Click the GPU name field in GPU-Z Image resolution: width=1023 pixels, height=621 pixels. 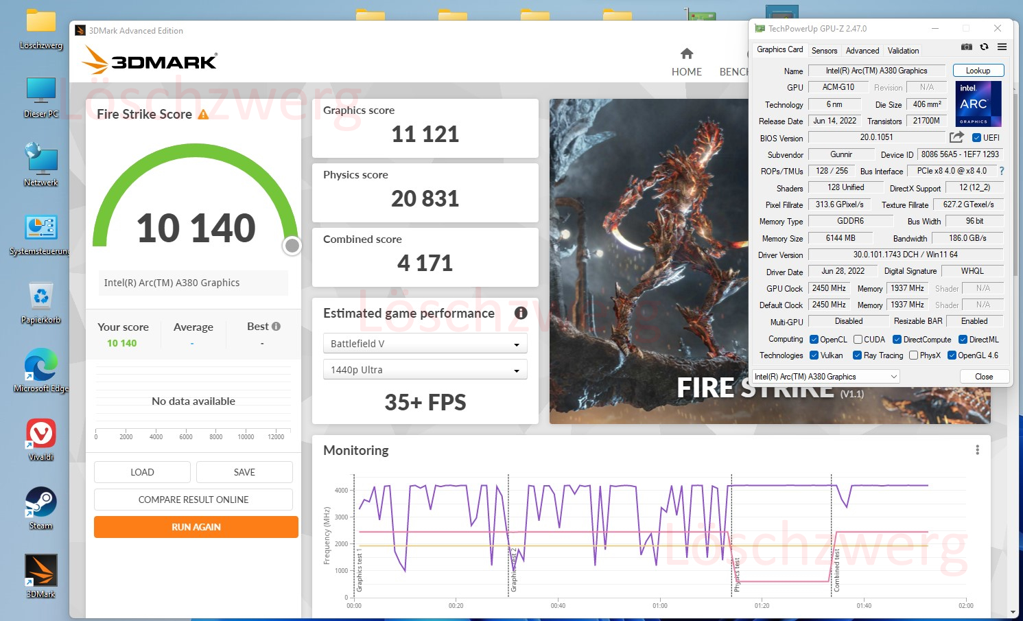[876, 71]
